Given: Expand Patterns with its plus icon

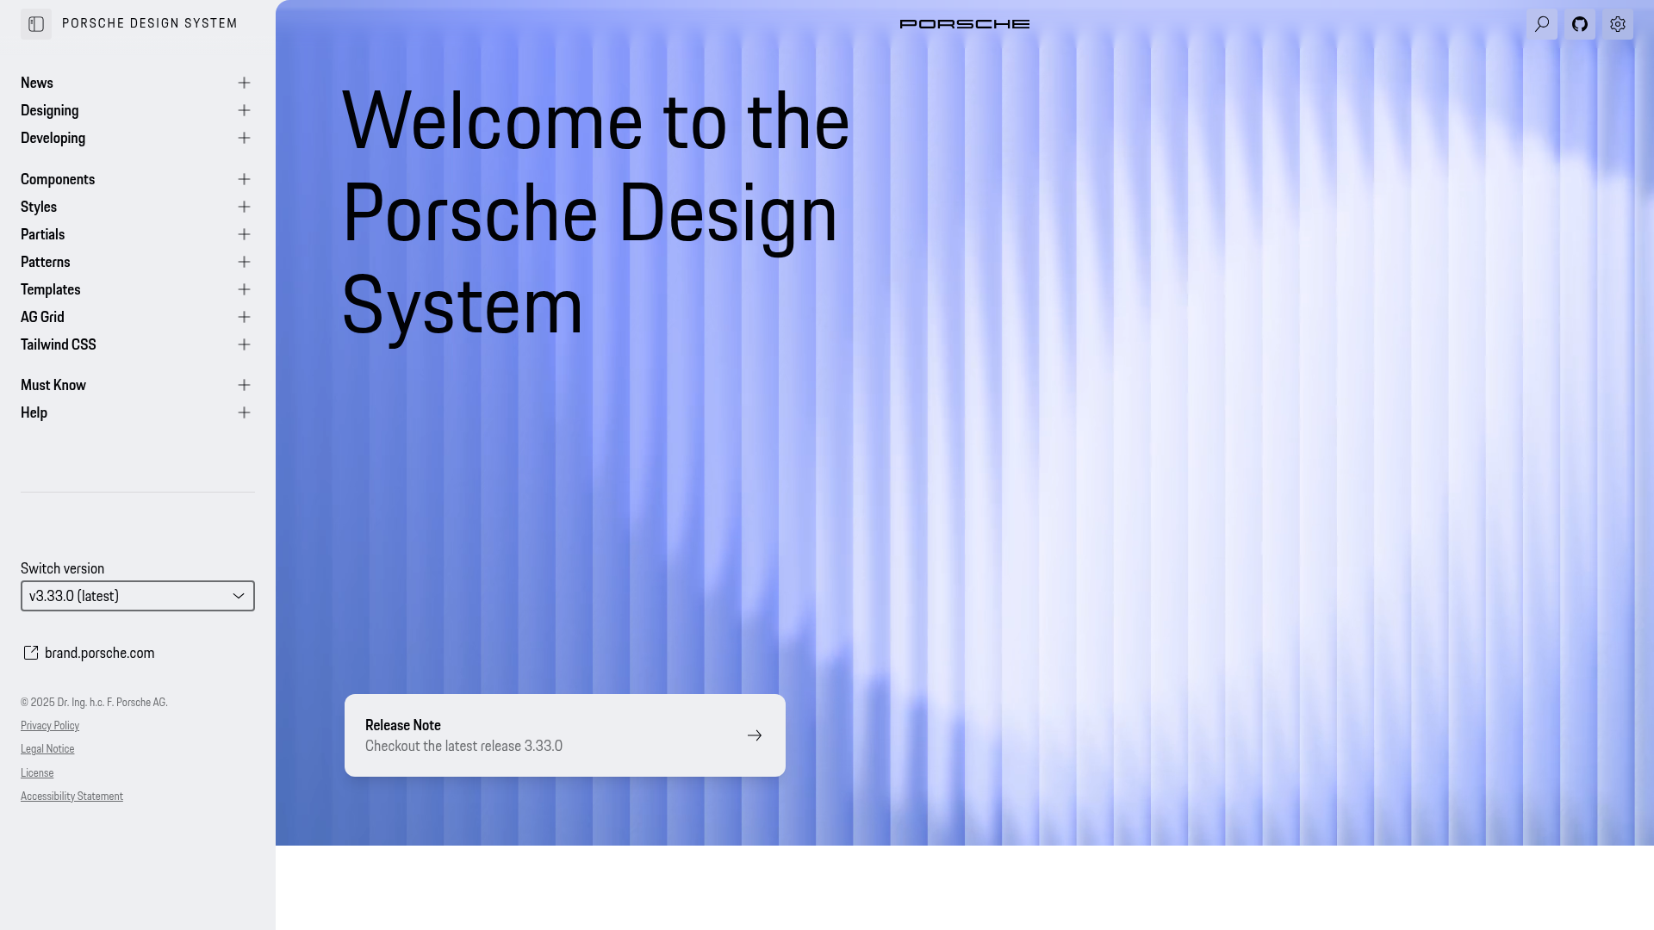Looking at the screenshot, I should 244,262.
